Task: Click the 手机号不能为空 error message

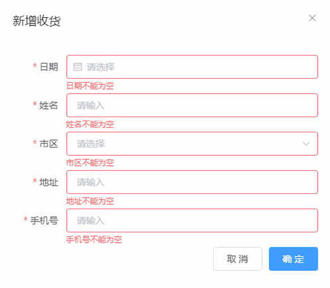Action: pos(94,239)
